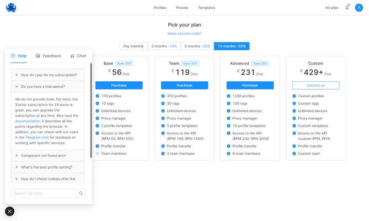This screenshot has width=369, height=221.
Task: Click the 231 /mo Advanced price
Action: click(x=250, y=72)
